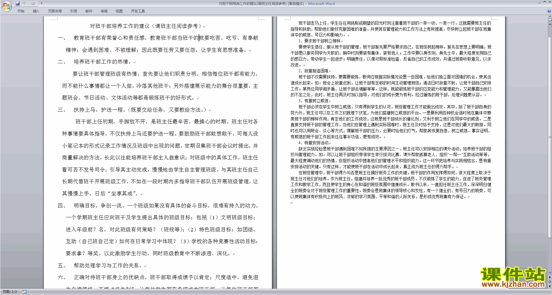Go to previous page double-arrow button
The height and width of the screenshot is (295, 552).
point(550,277)
